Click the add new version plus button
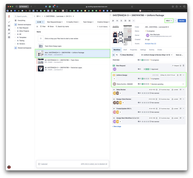Screen dimensions: 193x178 coord(175,21)
